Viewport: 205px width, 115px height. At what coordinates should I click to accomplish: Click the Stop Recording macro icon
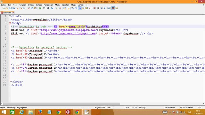click(x=98, y=8)
